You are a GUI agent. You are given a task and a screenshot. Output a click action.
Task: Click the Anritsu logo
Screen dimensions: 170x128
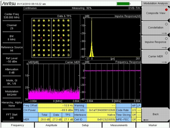(x=9, y=4)
